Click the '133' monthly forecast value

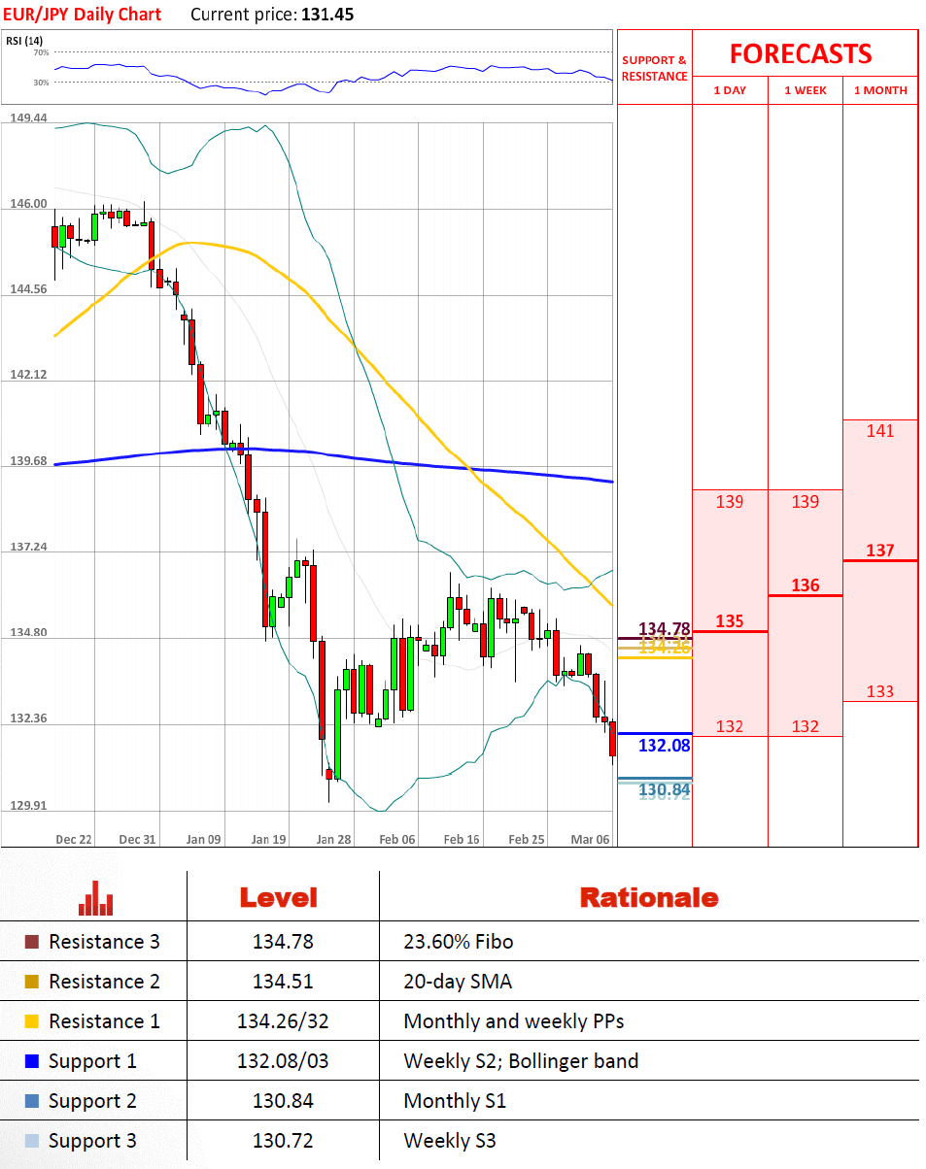(880, 691)
